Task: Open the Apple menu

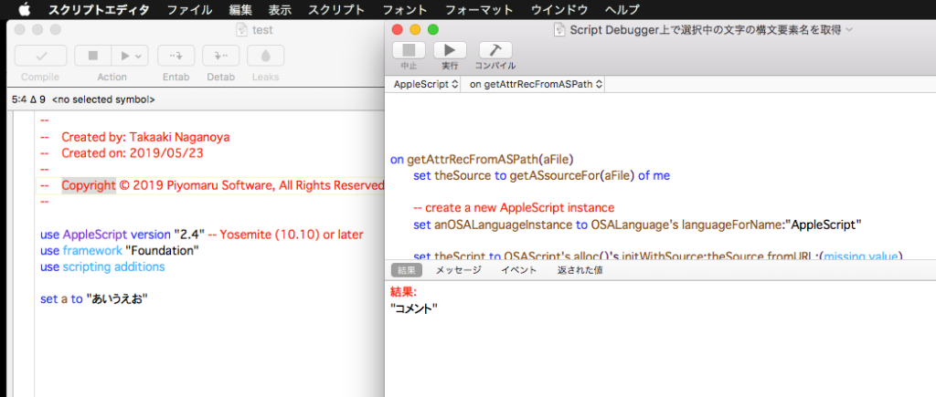Action: tap(23, 9)
